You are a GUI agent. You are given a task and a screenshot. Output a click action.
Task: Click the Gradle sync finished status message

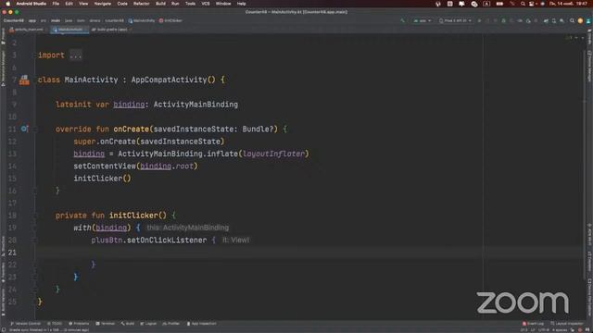coord(49,330)
